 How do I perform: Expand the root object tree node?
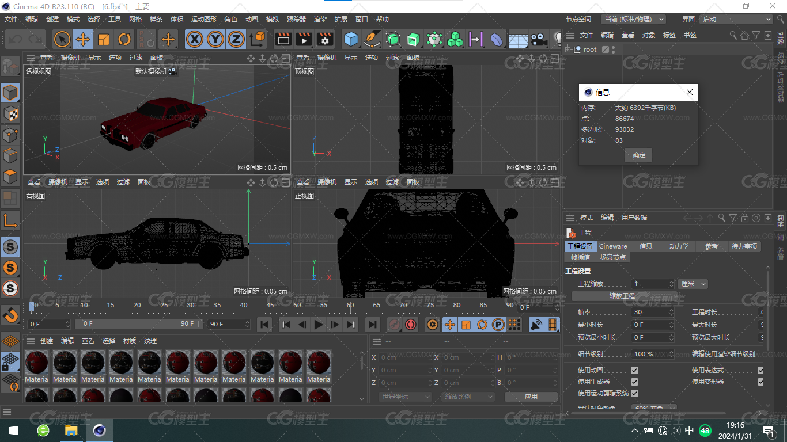coord(568,49)
